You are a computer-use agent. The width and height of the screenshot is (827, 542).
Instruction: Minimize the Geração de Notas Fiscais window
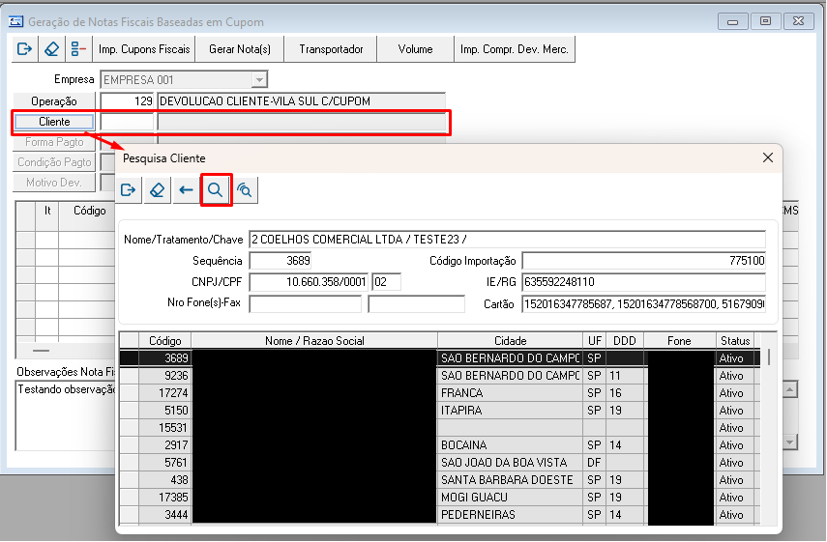point(732,21)
